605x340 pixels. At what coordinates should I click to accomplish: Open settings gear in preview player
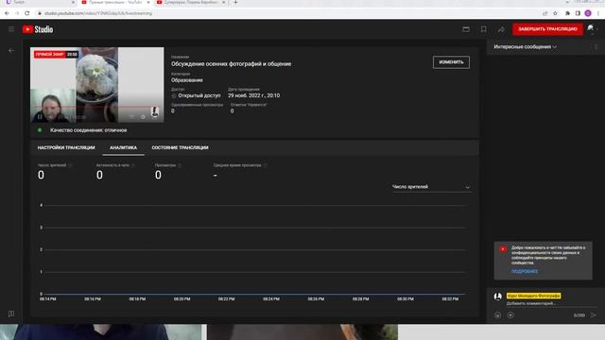(x=143, y=116)
